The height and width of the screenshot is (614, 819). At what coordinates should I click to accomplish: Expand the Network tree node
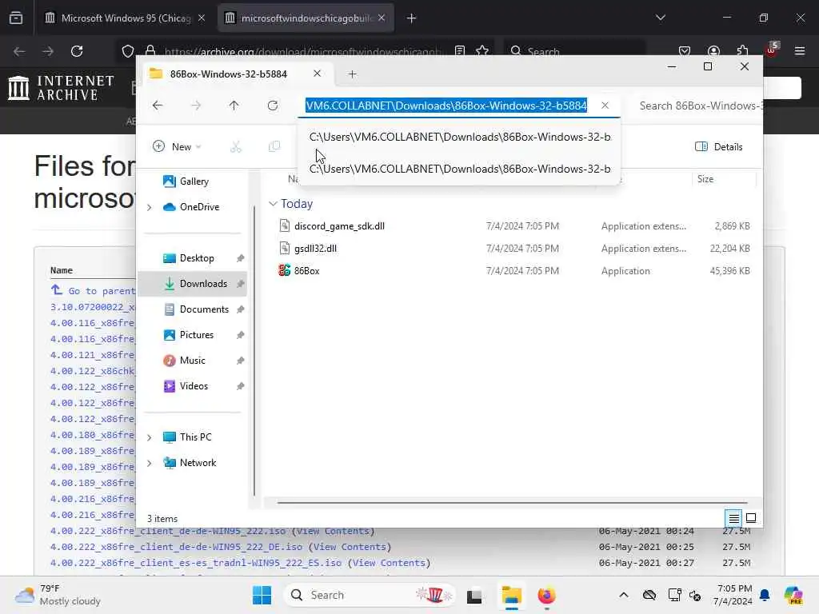tap(150, 463)
